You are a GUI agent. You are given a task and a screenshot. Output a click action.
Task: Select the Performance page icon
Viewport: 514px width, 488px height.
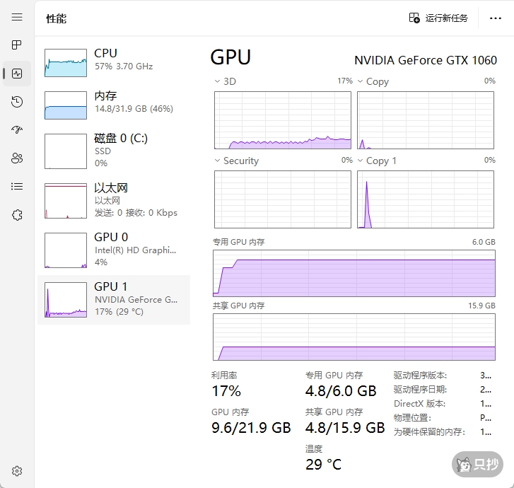17,74
